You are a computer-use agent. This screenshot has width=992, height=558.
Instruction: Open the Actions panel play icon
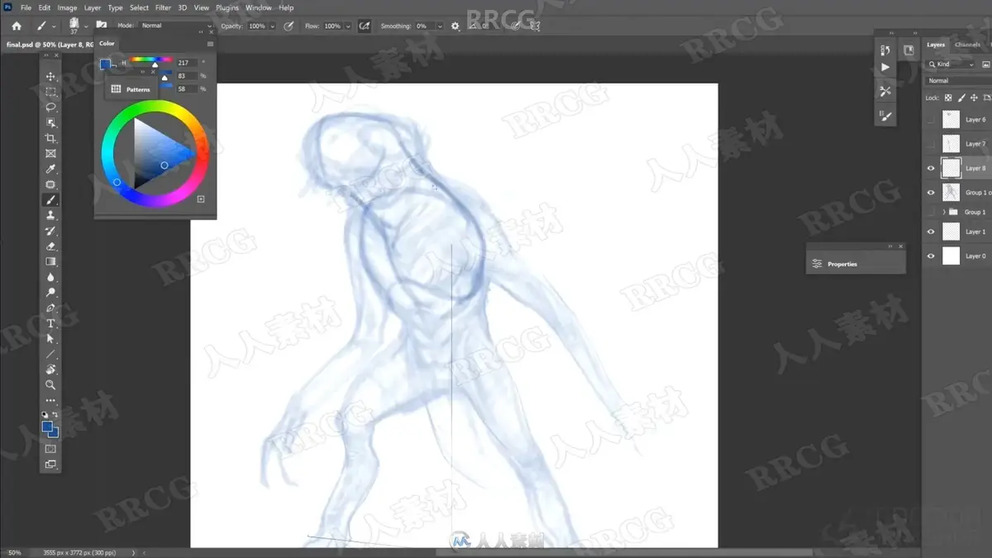[x=885, y=68]
